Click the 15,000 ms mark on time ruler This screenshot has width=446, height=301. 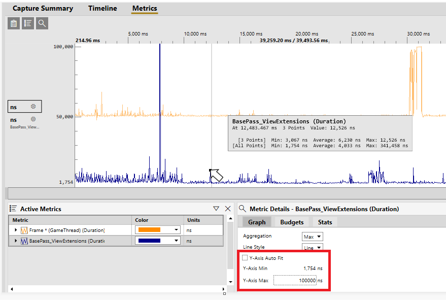251,34
